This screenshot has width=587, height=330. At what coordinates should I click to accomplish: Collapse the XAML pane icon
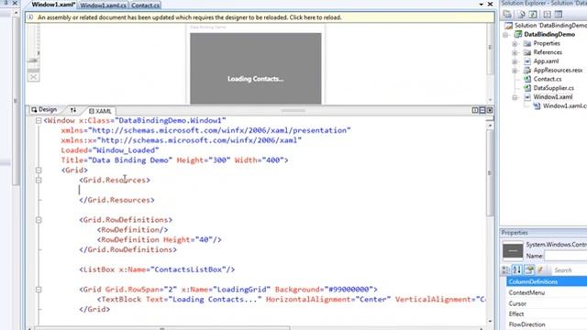(x=490, y=110)
